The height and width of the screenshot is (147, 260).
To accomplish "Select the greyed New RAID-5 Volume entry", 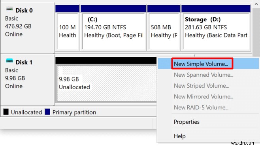I will click(208, 107).
